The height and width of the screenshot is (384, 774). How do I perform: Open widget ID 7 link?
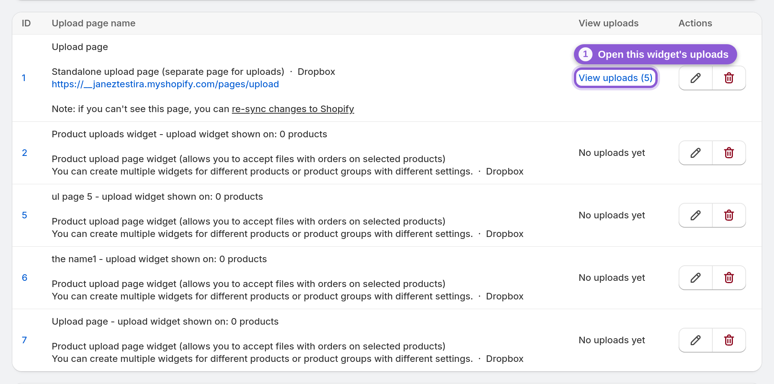tap(24, 340)
